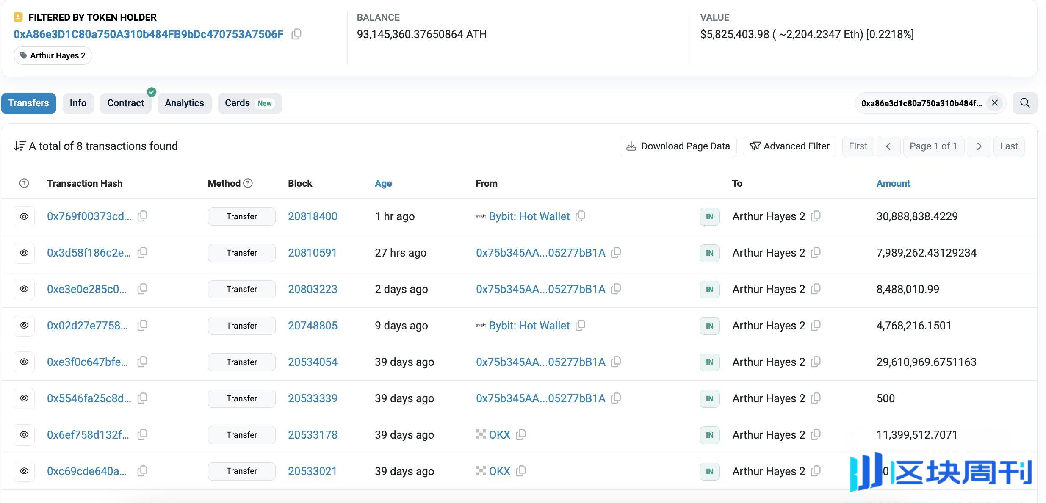The height and width of the screenshot is (503, 1046).
Task: Switch to the Transfers tab
Action: [28, 103]
